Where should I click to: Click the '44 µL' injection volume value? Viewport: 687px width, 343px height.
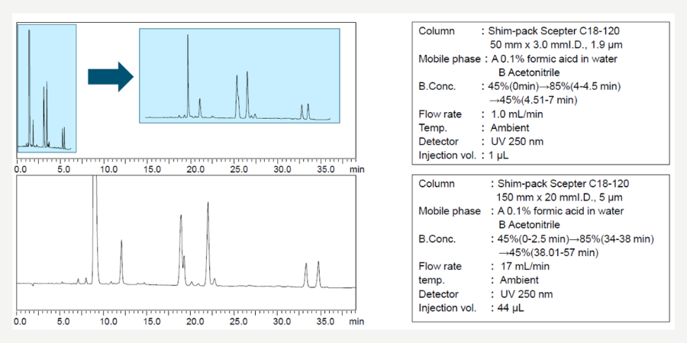[511, 308]
